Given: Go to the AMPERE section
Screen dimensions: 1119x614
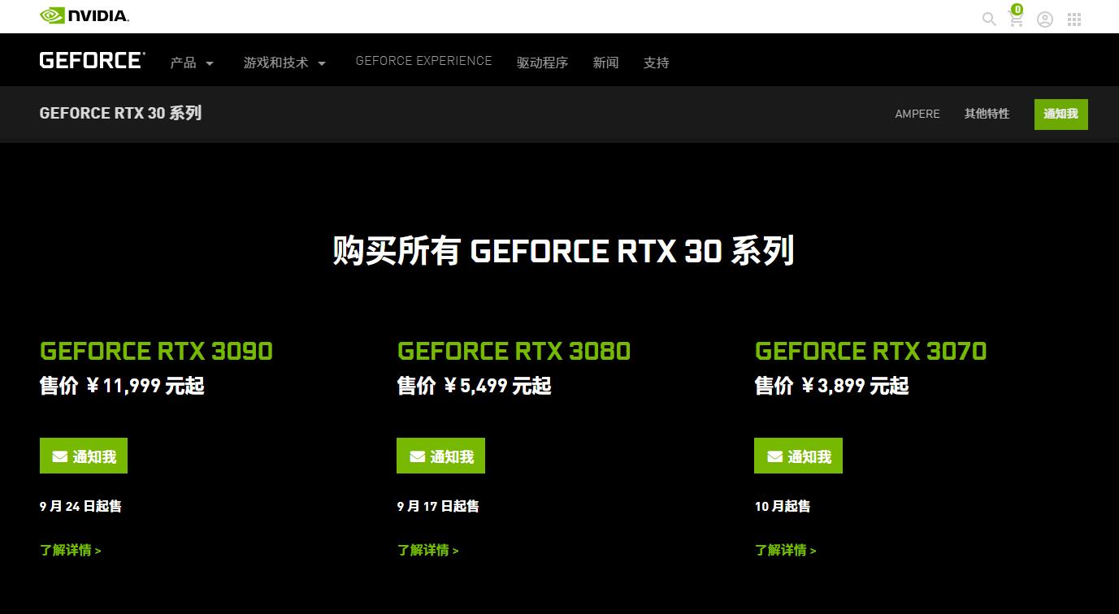Looking at the screenshot, I should click(917, 114).
